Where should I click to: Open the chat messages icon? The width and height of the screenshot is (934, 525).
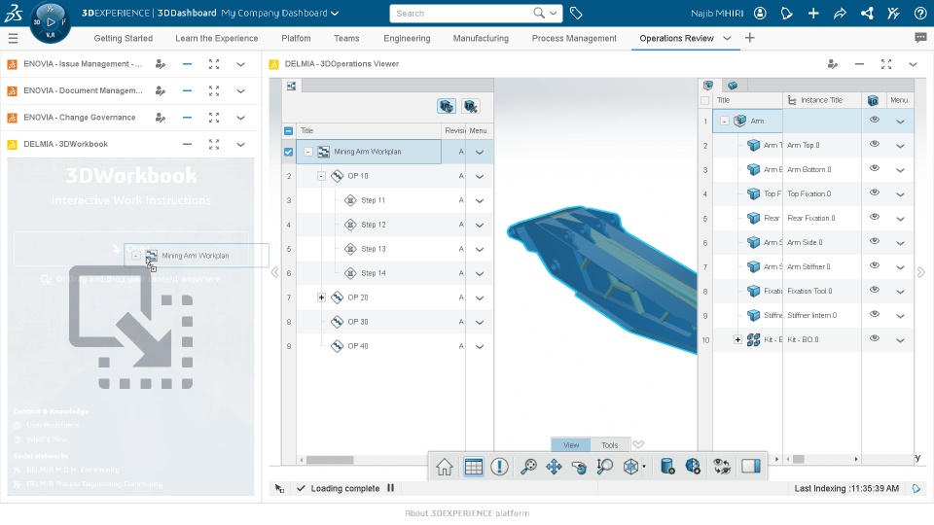(920, 38)
